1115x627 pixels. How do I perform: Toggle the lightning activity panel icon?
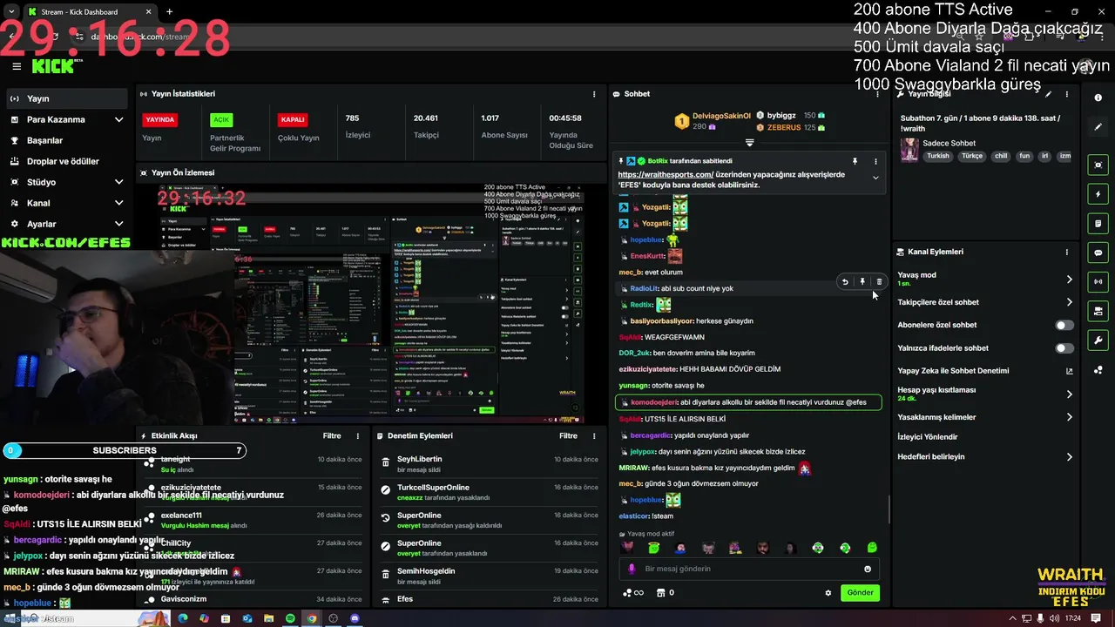pos(1098,194)
